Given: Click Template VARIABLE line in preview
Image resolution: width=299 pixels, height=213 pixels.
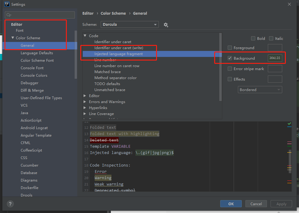Looking at the screenshot, I should coord(110,146).
